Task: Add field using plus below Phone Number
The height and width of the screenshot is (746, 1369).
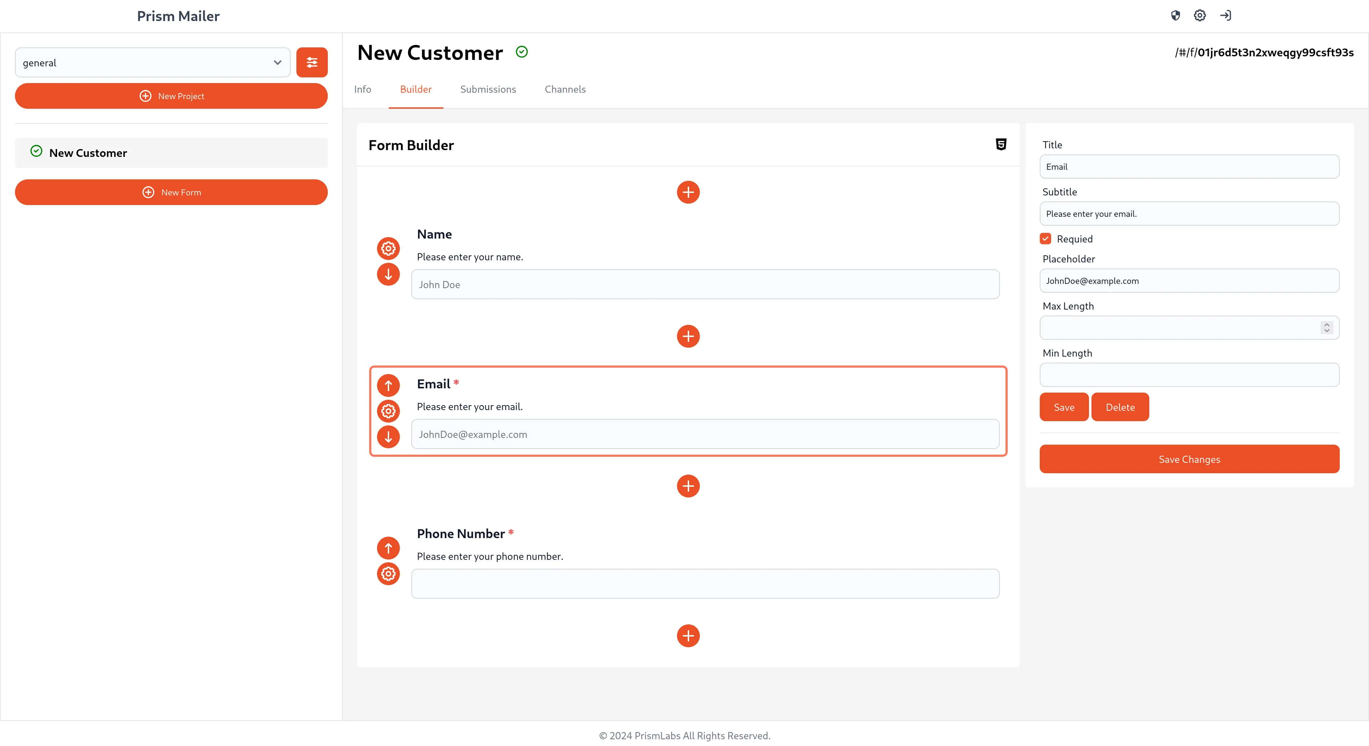Action: coord(688,635)
